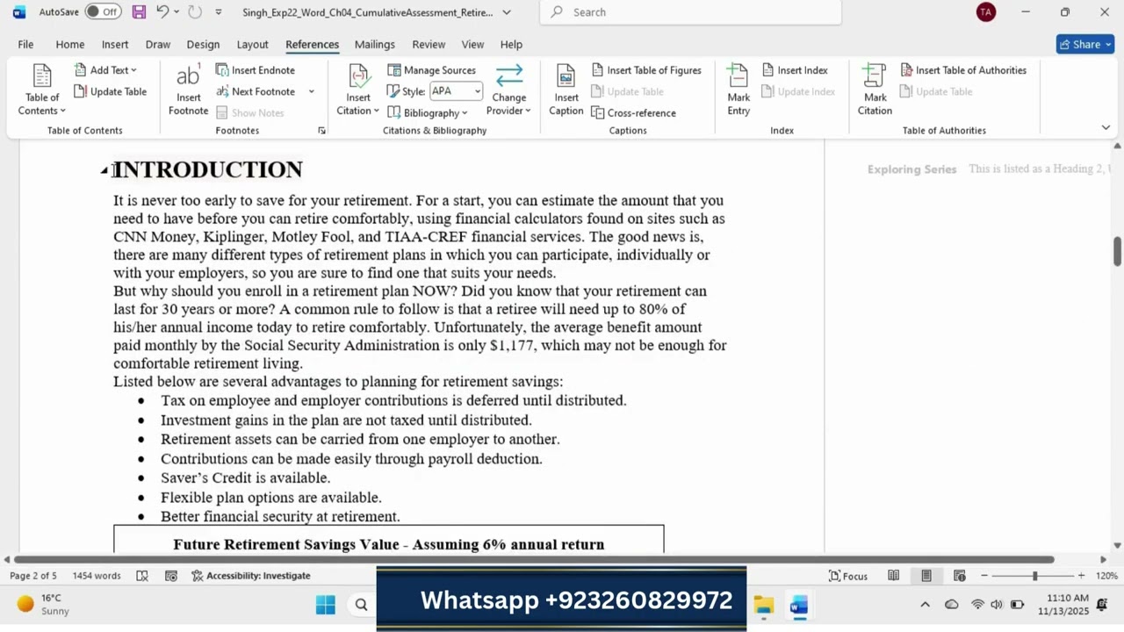Click the horizontal scrollbar
1124x632 pixels.
534,559
